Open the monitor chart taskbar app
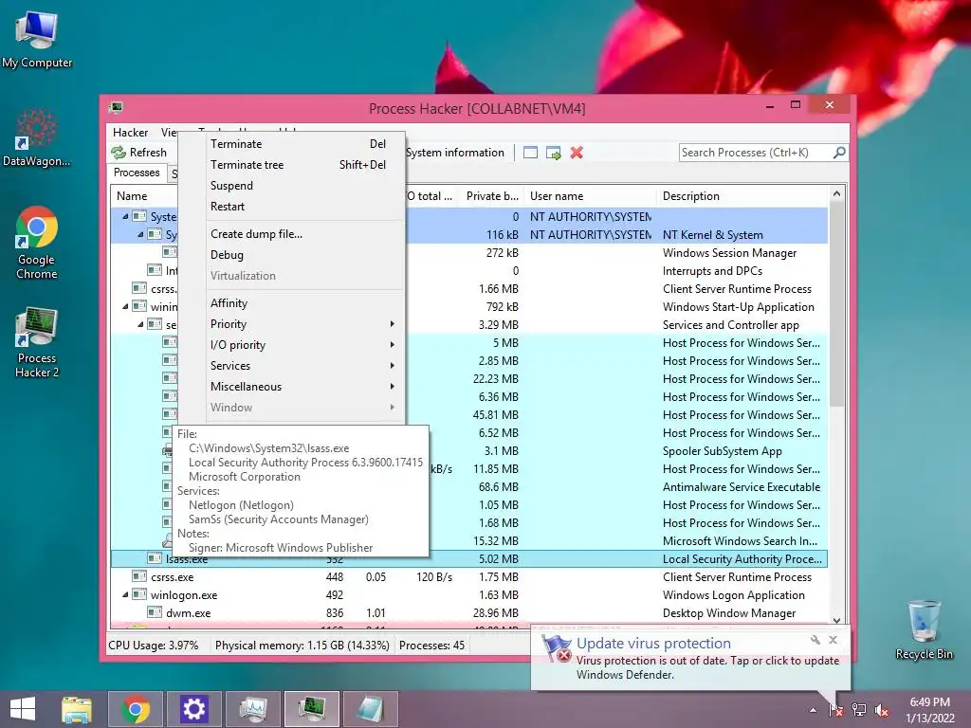 pos(252,709)
